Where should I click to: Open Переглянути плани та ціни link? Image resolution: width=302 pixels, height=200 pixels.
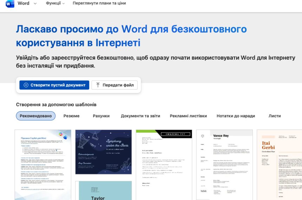[x=99, y=3]
